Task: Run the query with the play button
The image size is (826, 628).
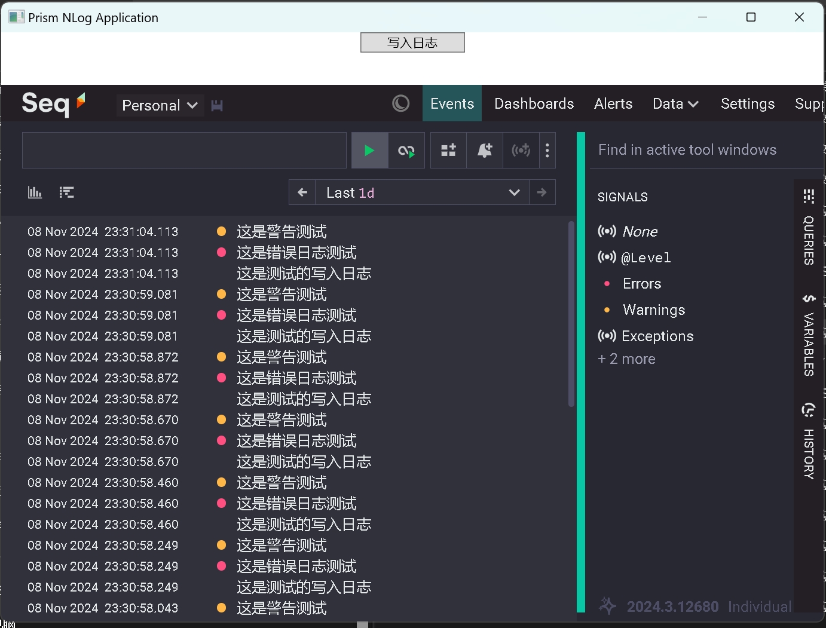Action: tap(369, 151)
